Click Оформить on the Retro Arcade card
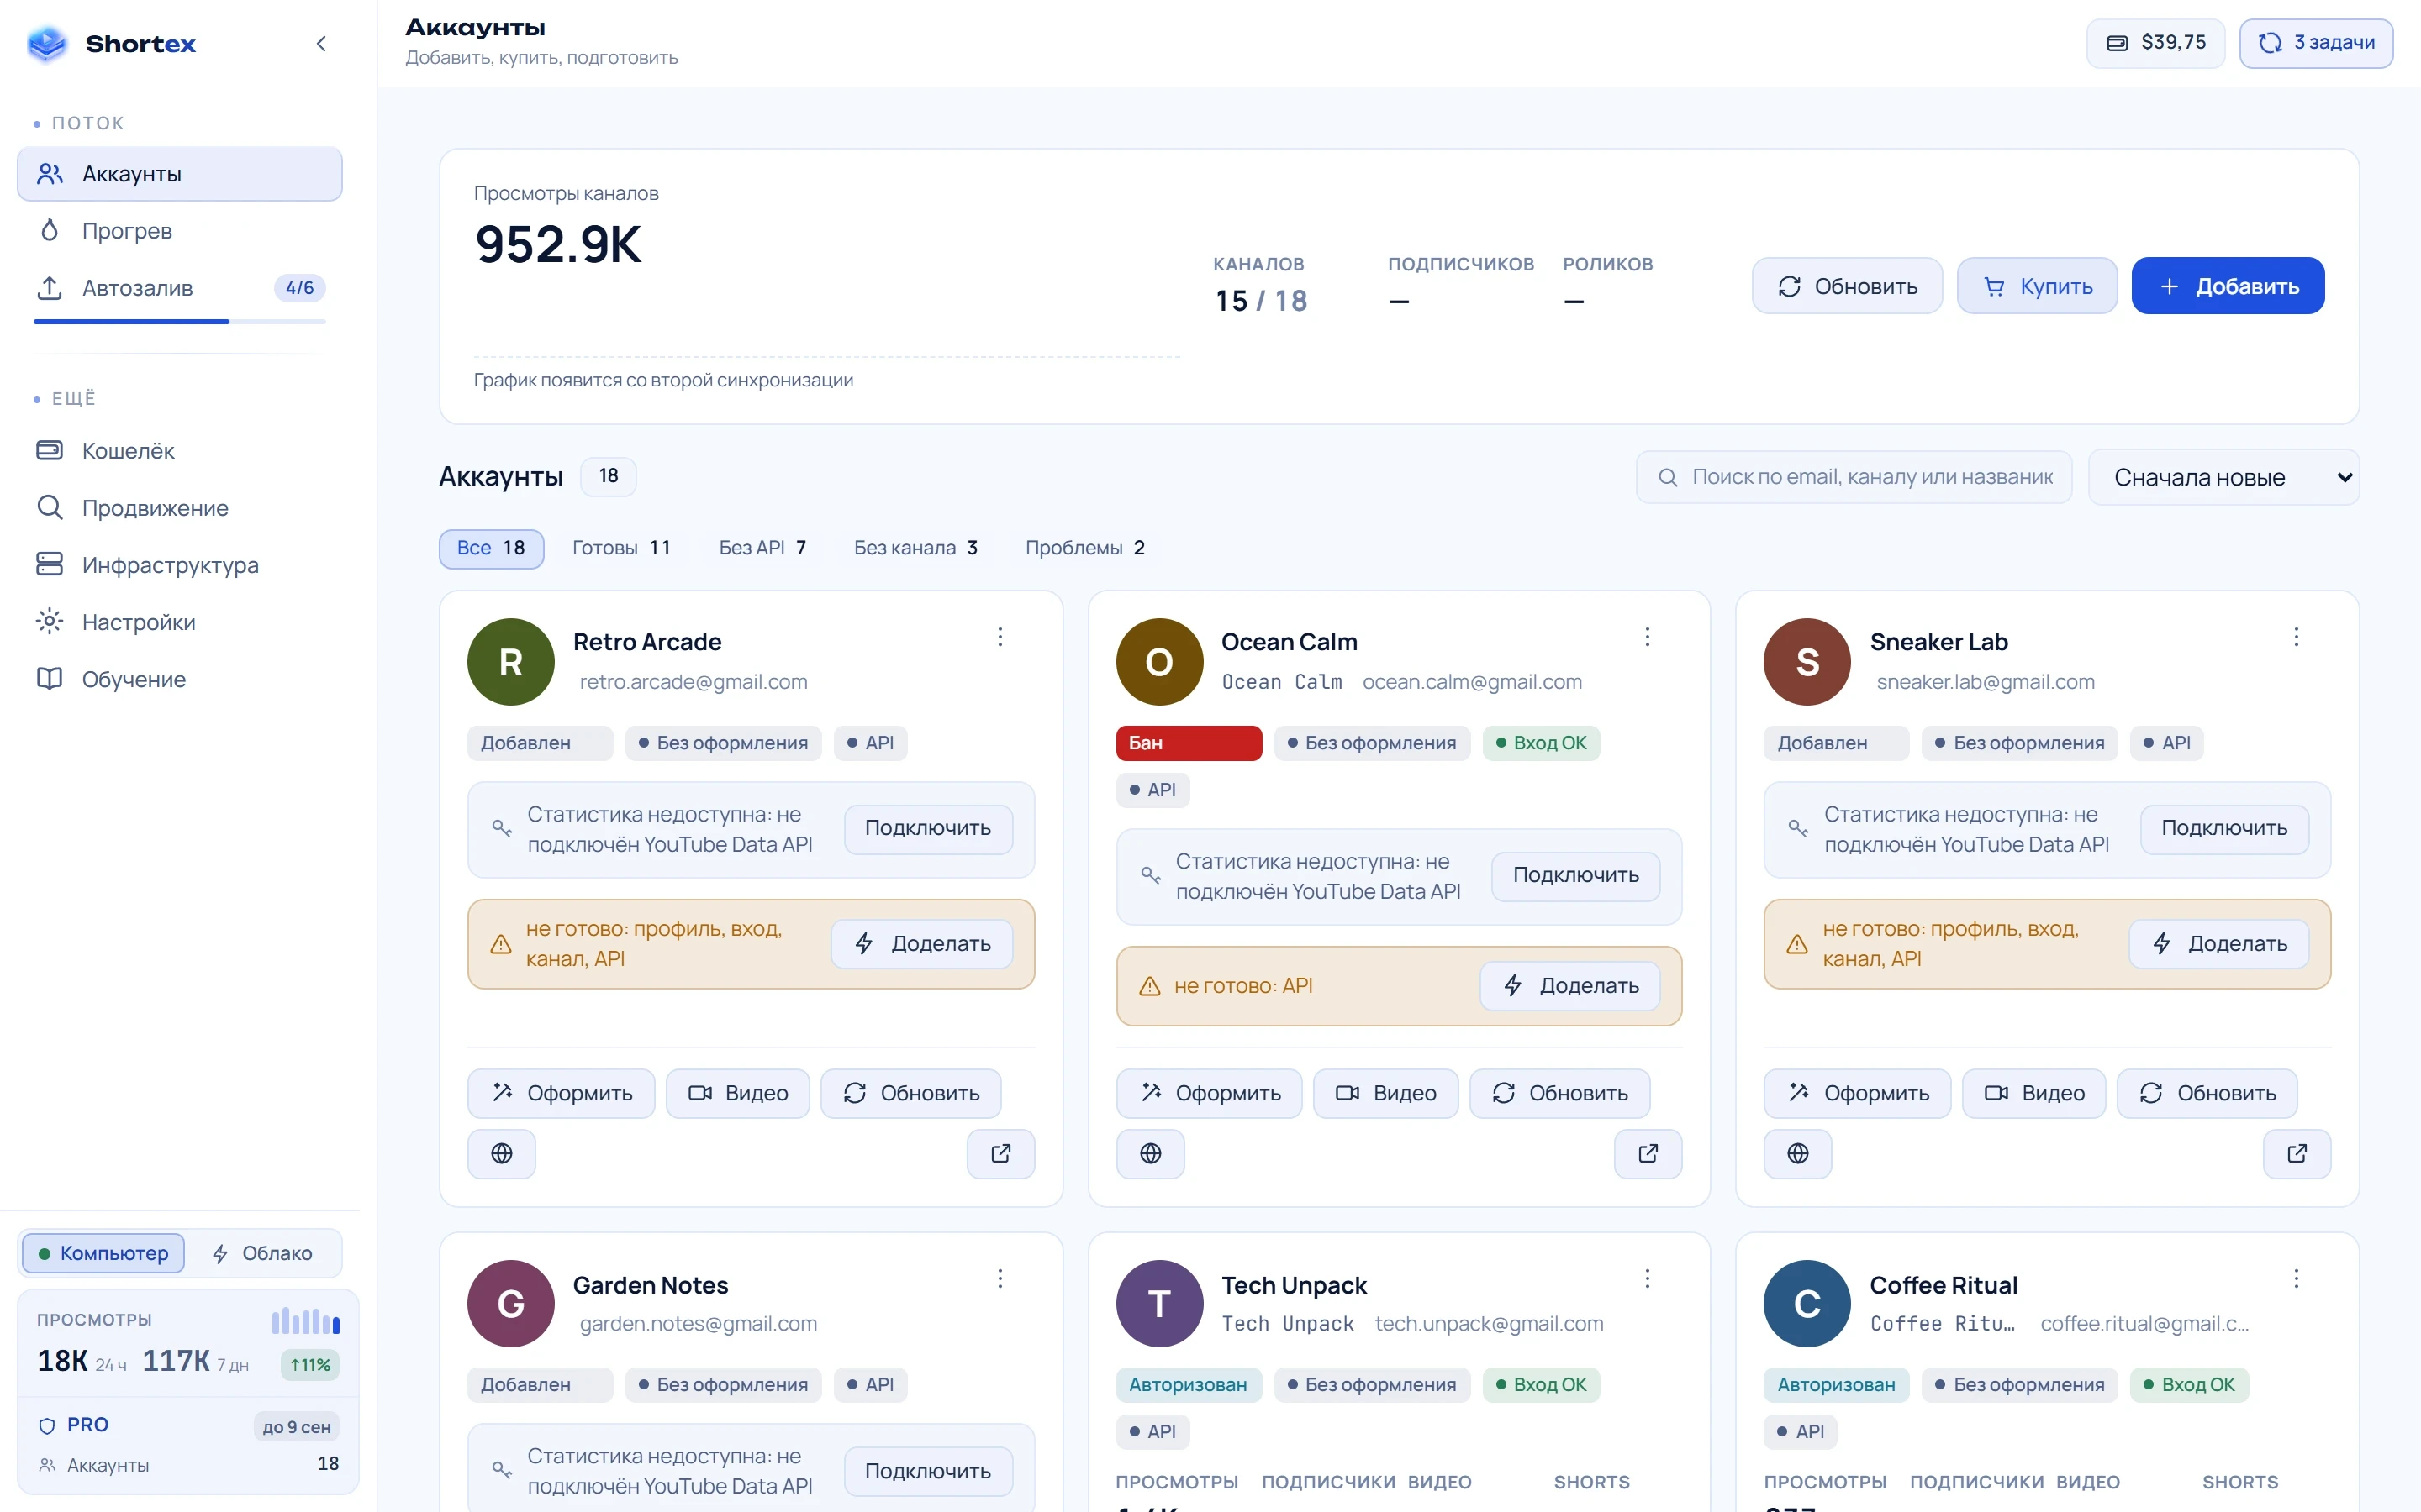2421x1512 pixels. 560,1094
